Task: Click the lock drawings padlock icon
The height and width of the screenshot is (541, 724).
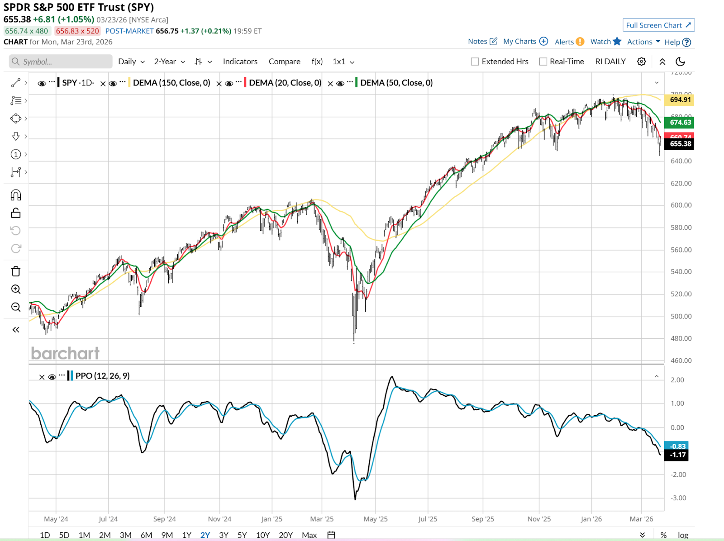Action: coord(16,213)
